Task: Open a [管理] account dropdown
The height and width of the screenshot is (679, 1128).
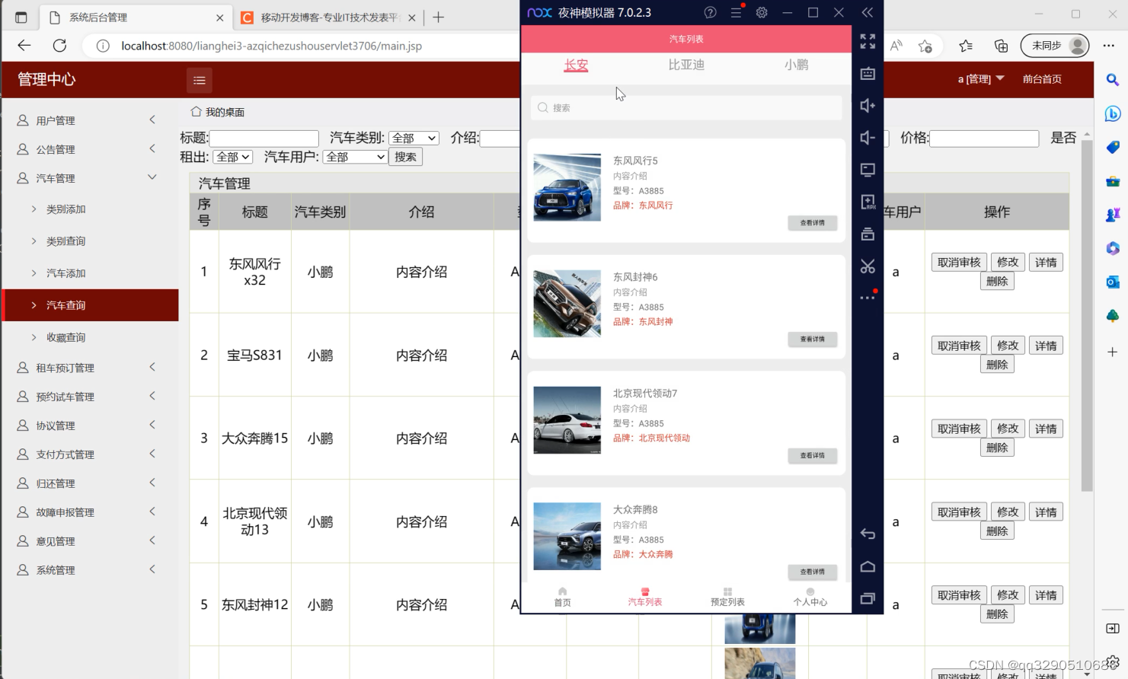Action: tap(981, 79)
